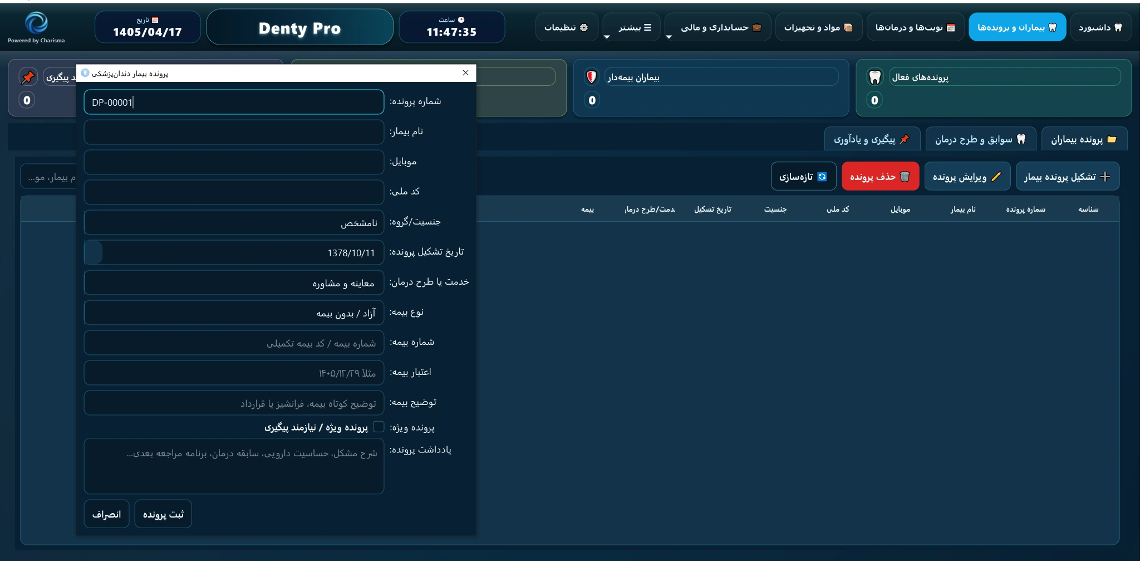Click the تازه‌سازی button
The height and width of the screenshot is (561, 1140).
click(x=804, y=177)
